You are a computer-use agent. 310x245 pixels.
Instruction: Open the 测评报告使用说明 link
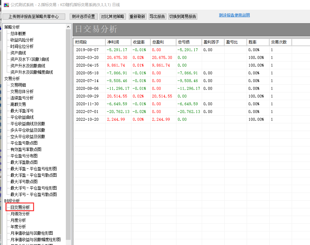[x=234, y=15]
